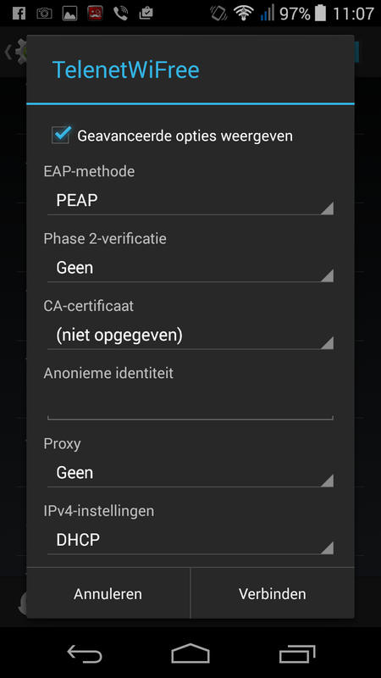The width and height of the screenshot is (381, 678).
Task: Tap the Verbinden button
Action: [273, 594]
